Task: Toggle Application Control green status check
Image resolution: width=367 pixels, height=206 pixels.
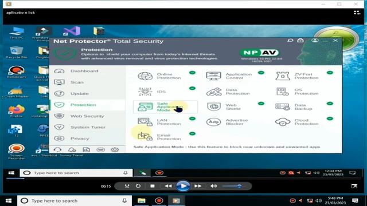Action: click(x=261, y=73)
